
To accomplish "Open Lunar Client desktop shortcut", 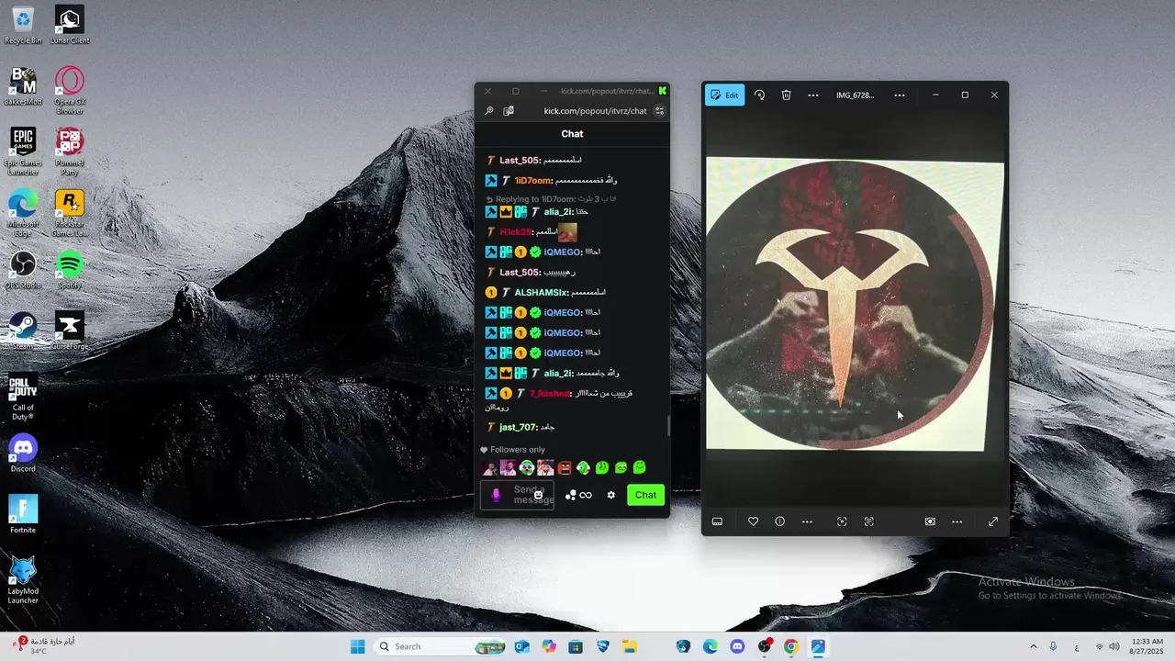I will (x=70, y=25).
